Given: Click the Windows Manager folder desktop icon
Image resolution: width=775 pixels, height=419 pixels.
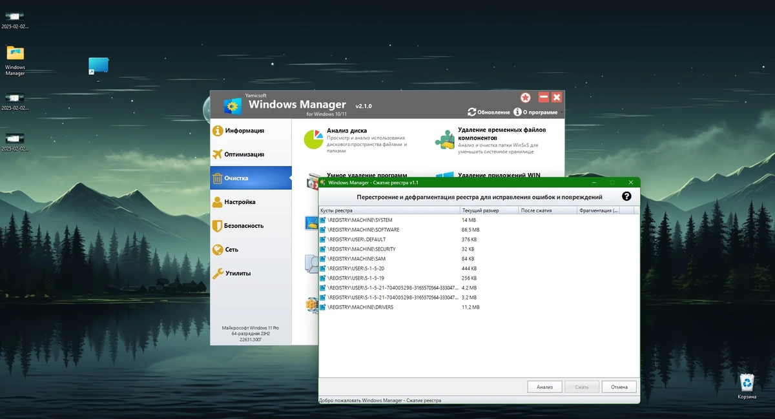Looking at the screenshot, I should click(15, 53).
